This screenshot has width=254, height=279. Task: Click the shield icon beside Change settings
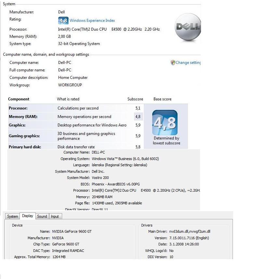(173, 63)
